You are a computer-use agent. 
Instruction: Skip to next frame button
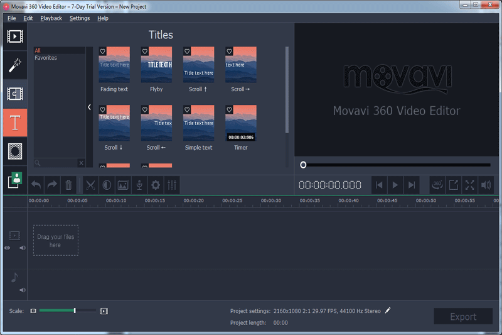click(x=412, y=185)
